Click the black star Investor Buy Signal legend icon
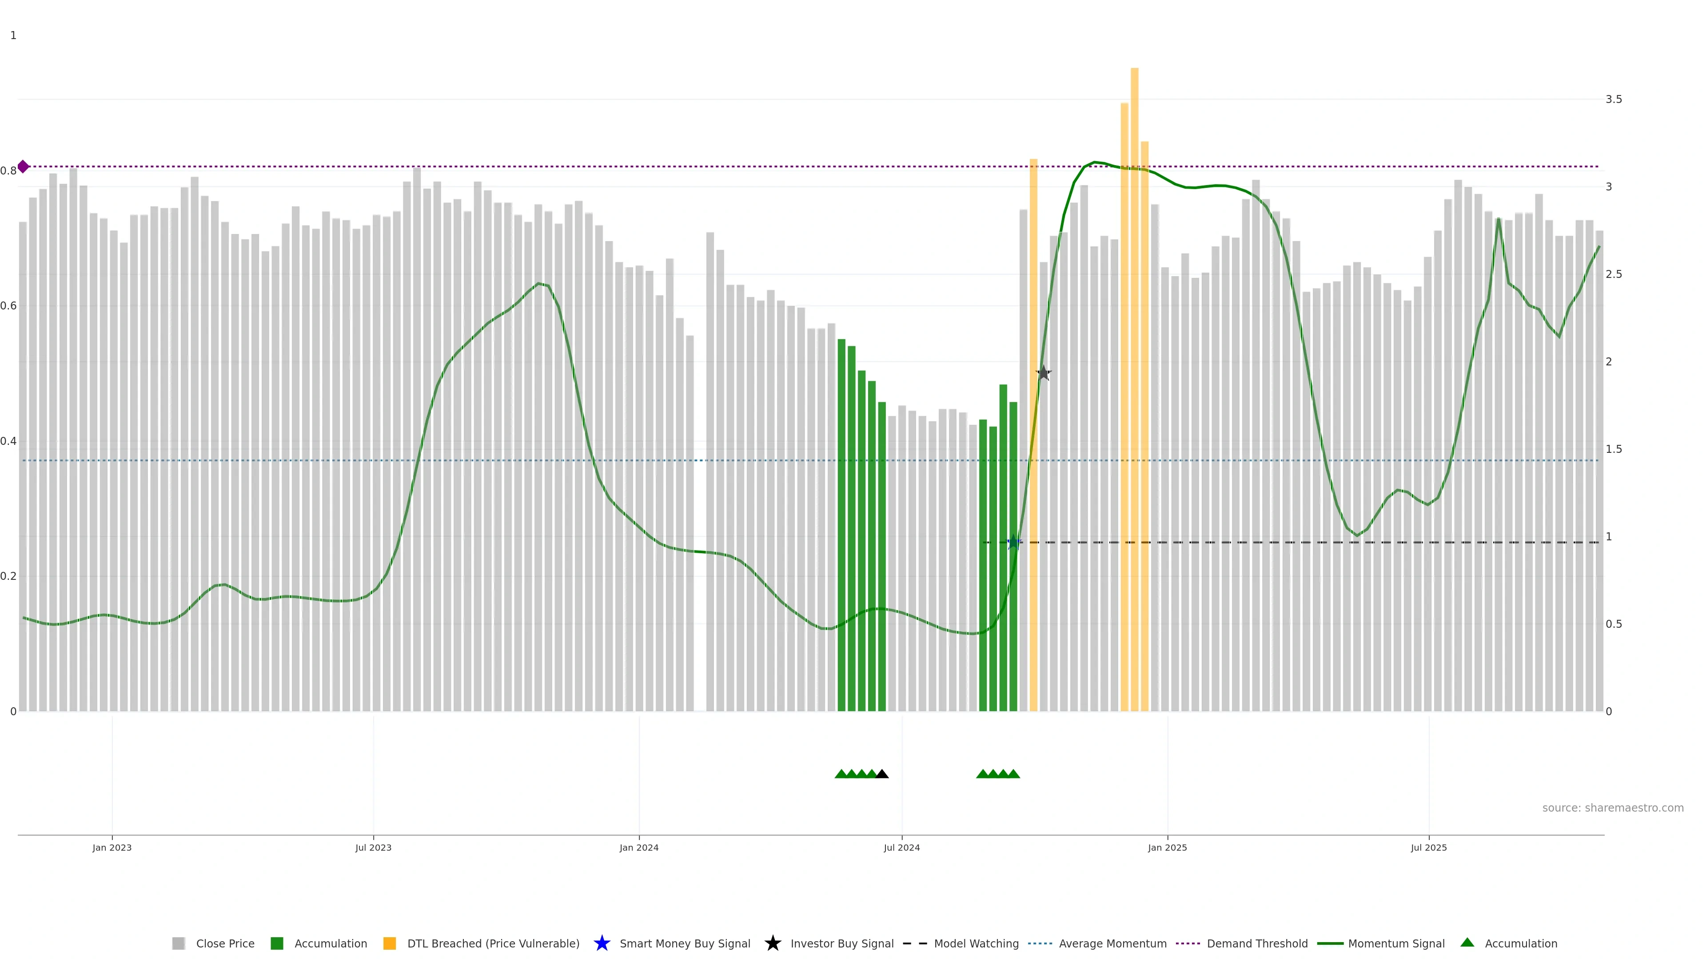The width and height of the screenshot is (1706, 959). [772, 943]
